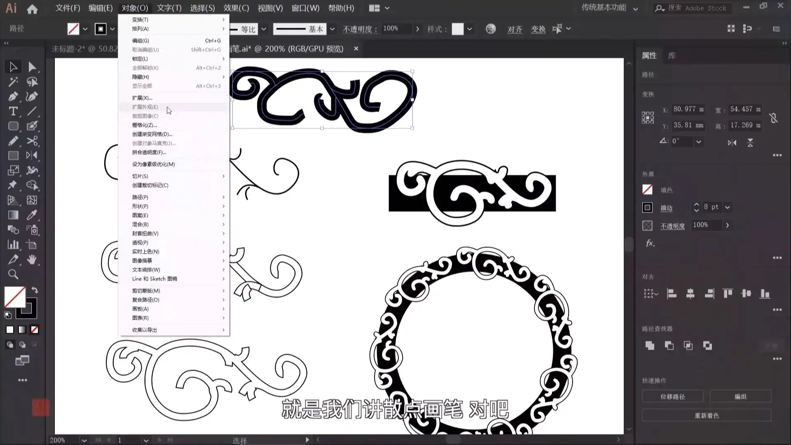Click the 重新着色 button
The width and height of the screenshot is (791, 445).
(x=707, y=415)
